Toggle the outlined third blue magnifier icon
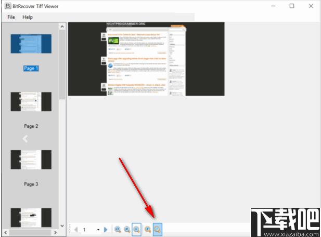This screenshot has height=237, width=321. click(x=136, y=229)
